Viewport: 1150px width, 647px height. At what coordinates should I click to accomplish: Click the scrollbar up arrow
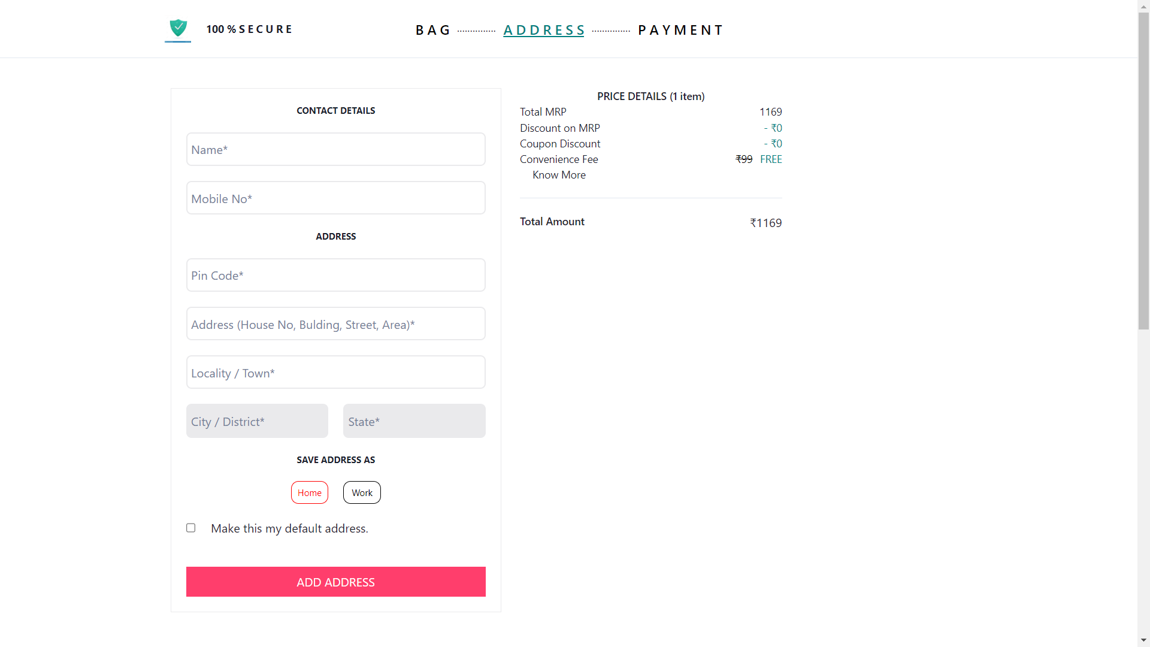pyautogui.click(x=1143, y=5)
